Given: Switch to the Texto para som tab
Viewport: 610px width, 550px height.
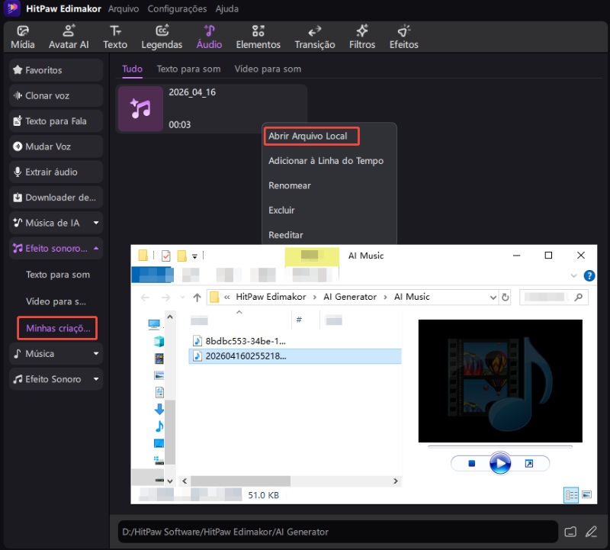Looking at the screenshot, I should [x=188, y=69].
